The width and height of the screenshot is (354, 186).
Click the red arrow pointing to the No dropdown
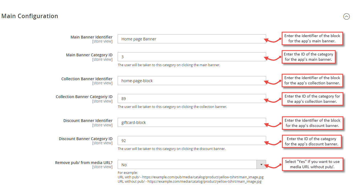273,166
